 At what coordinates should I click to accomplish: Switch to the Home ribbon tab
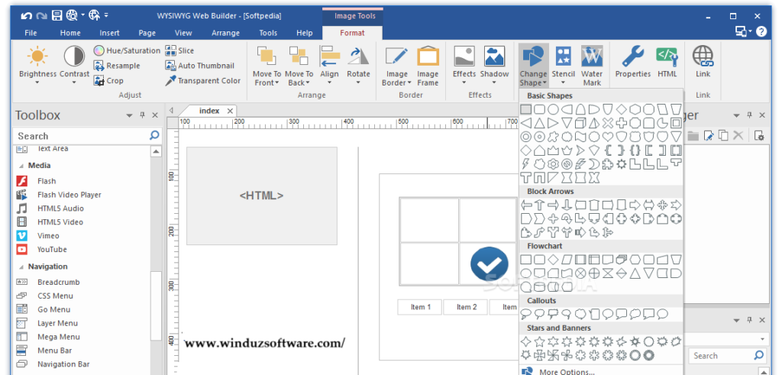click(70, 33)
